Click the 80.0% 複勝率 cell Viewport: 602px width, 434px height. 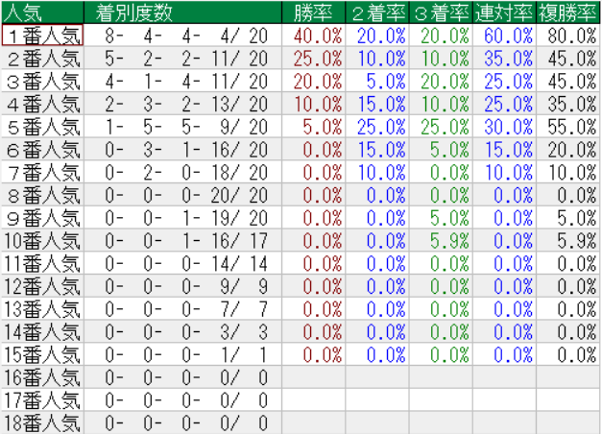[570, 35]
